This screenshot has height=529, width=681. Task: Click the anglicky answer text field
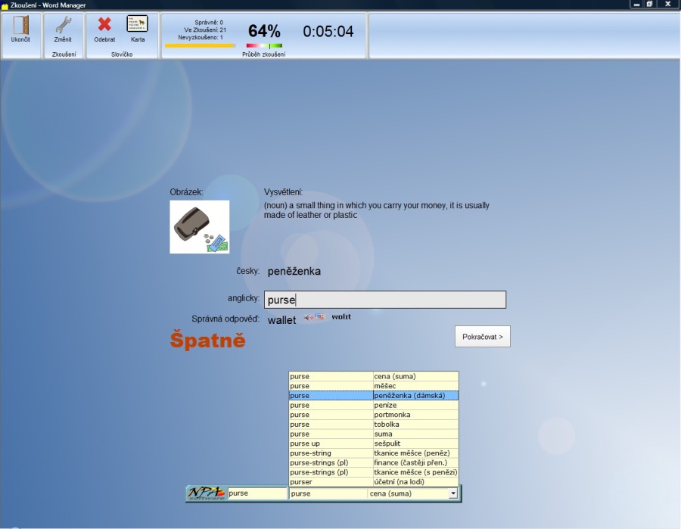point(384,300)
